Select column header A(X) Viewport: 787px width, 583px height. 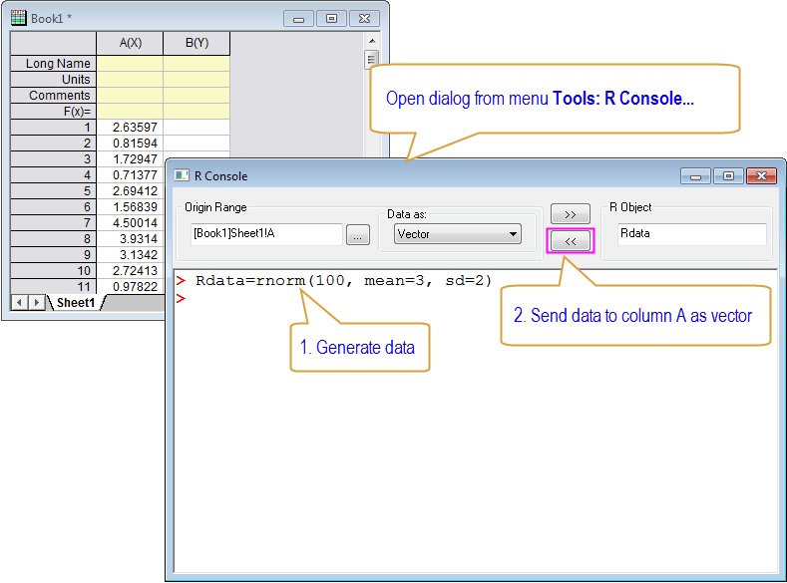[x=130, y=43]
